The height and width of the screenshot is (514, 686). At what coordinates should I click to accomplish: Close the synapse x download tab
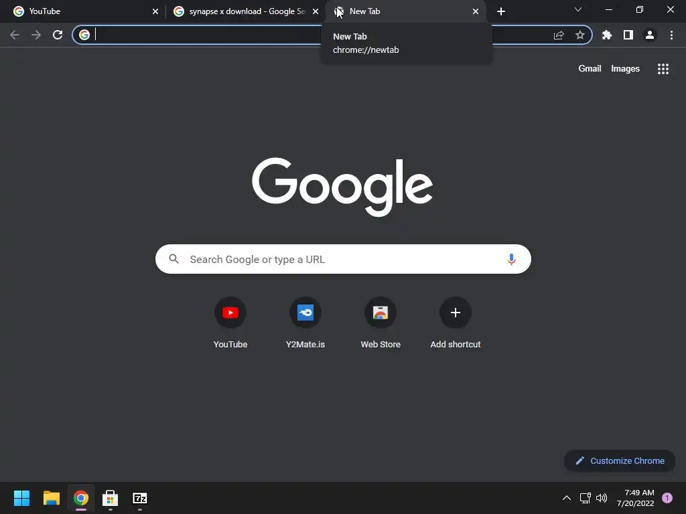pos(316,11)
